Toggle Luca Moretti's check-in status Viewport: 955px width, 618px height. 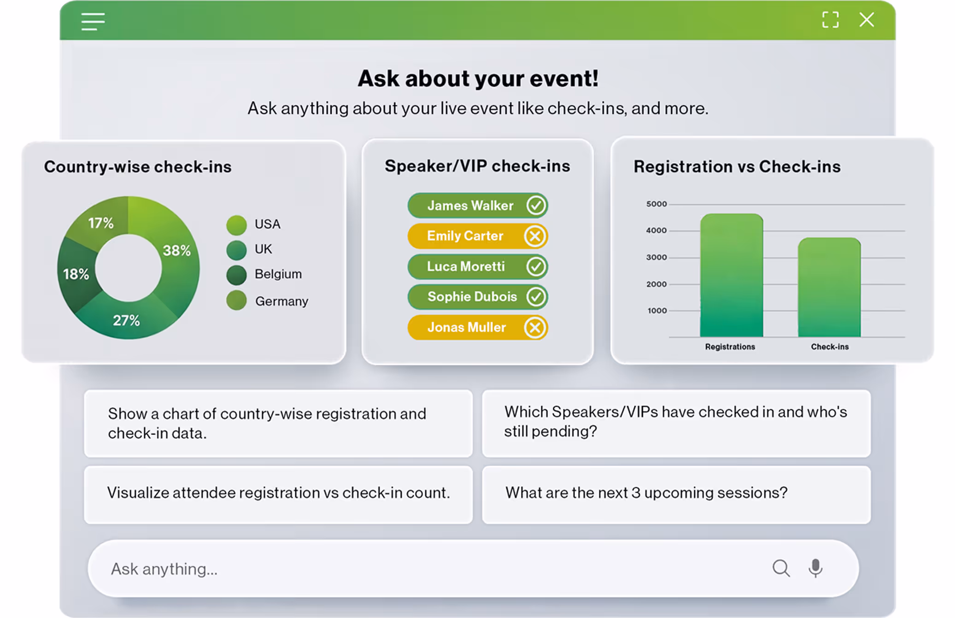click(535, 266)
